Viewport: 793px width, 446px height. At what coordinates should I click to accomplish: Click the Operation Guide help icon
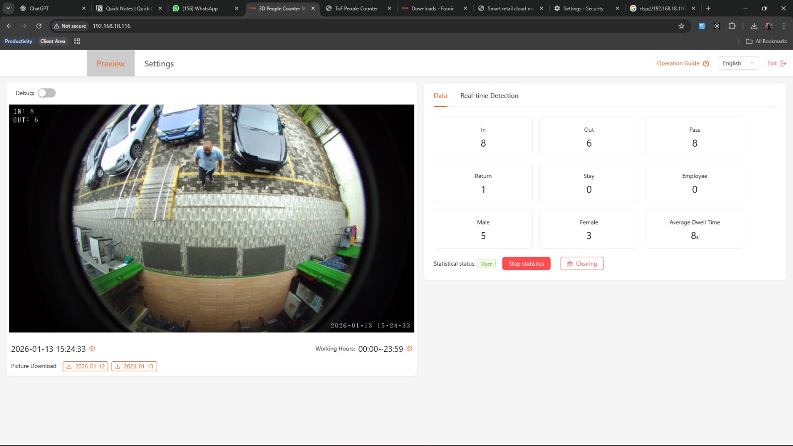[x=706, y=63]
